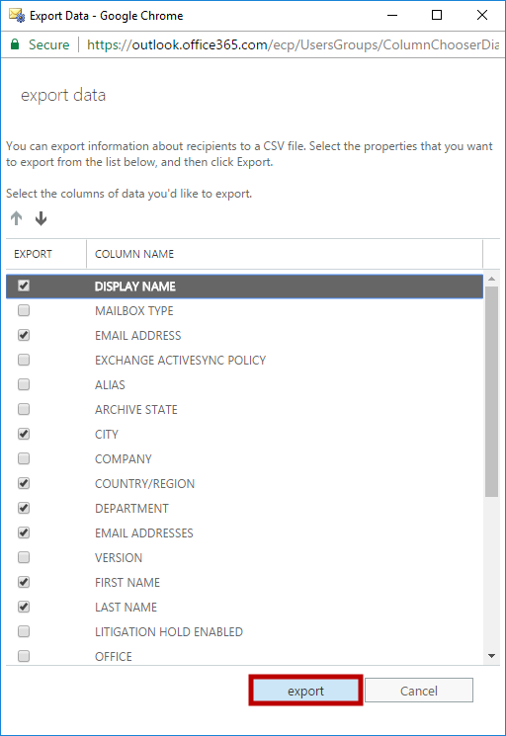Screen dimensions: 506x736
Task: Select the Company row in the list
Action: 244,458
